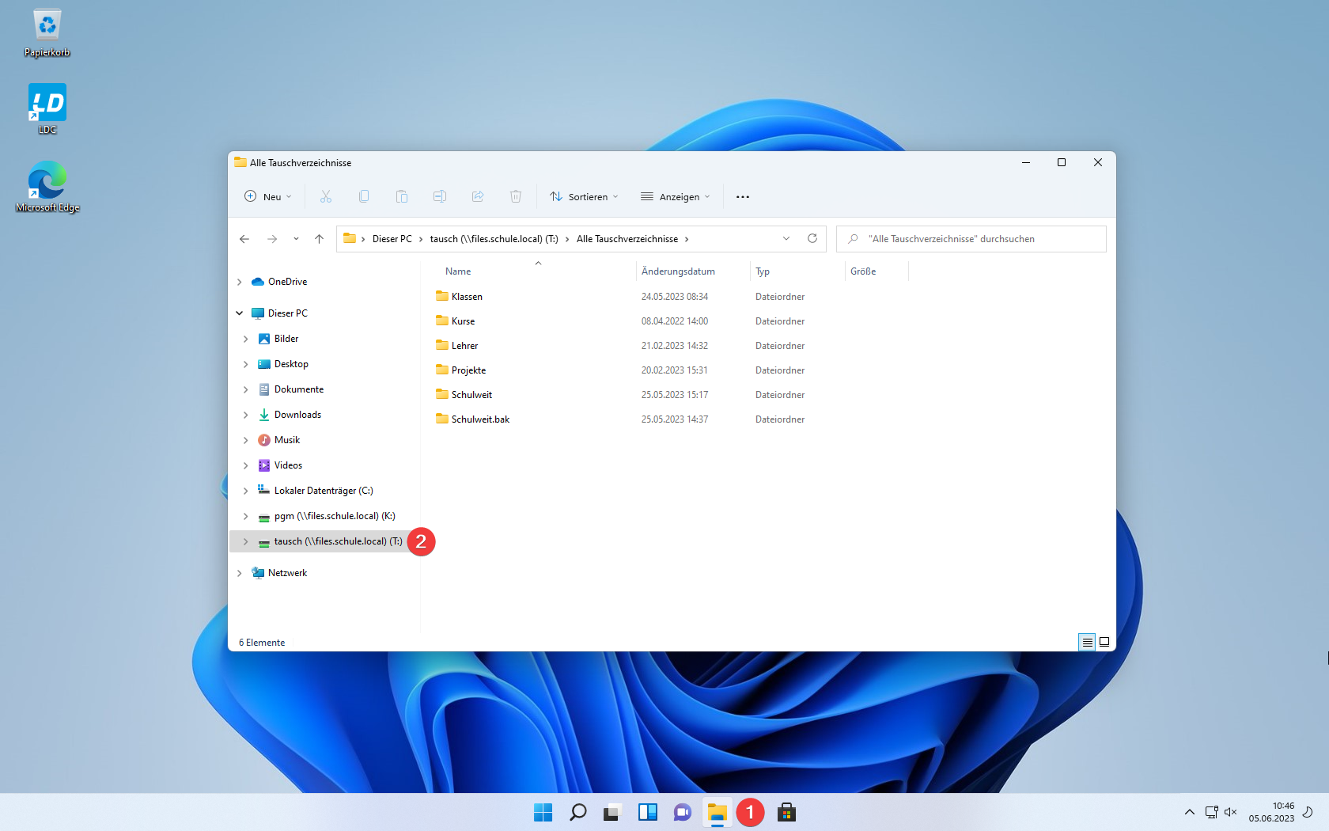Select the LDC desktop shortcut
1329x831 pixels.
[47, 109]
